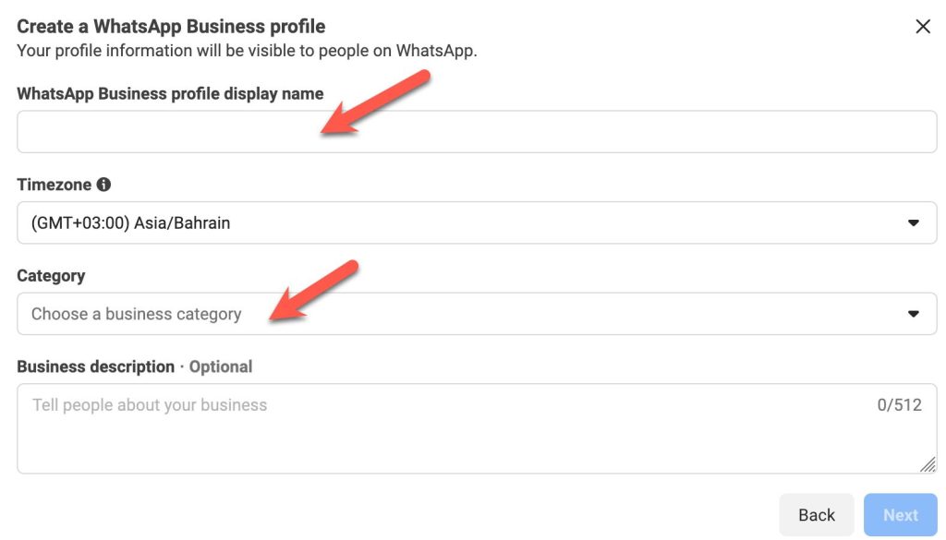
Task: Click the profile information visibility subtitle
Action: [x=247, y=51]
